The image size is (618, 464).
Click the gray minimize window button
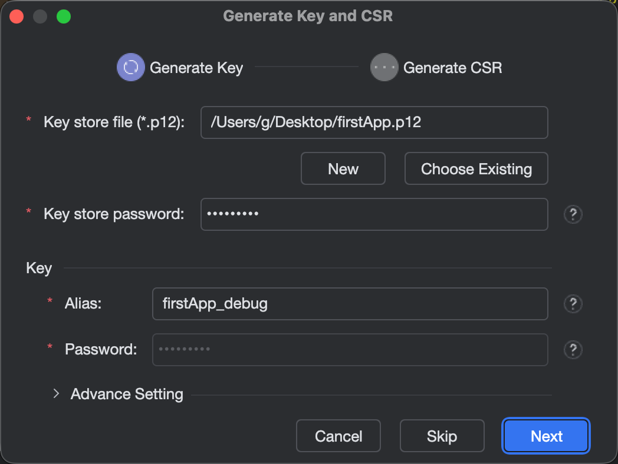point(40,16)
